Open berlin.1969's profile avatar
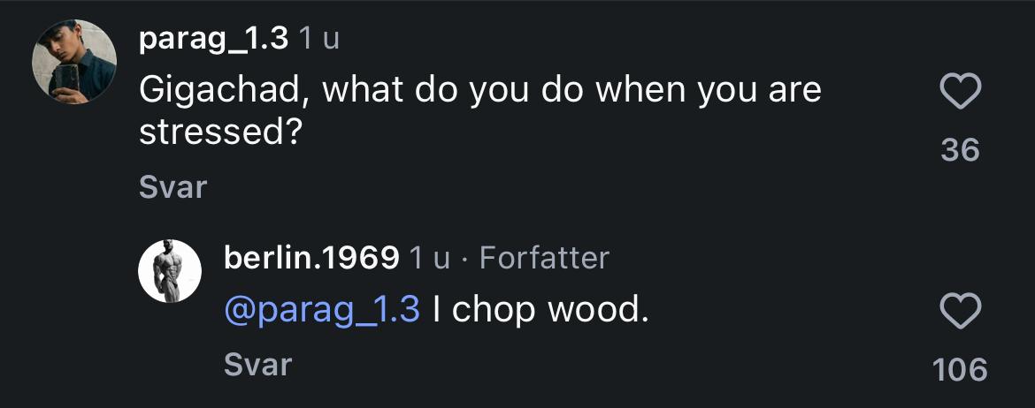1035x408 pixels. 170,271
